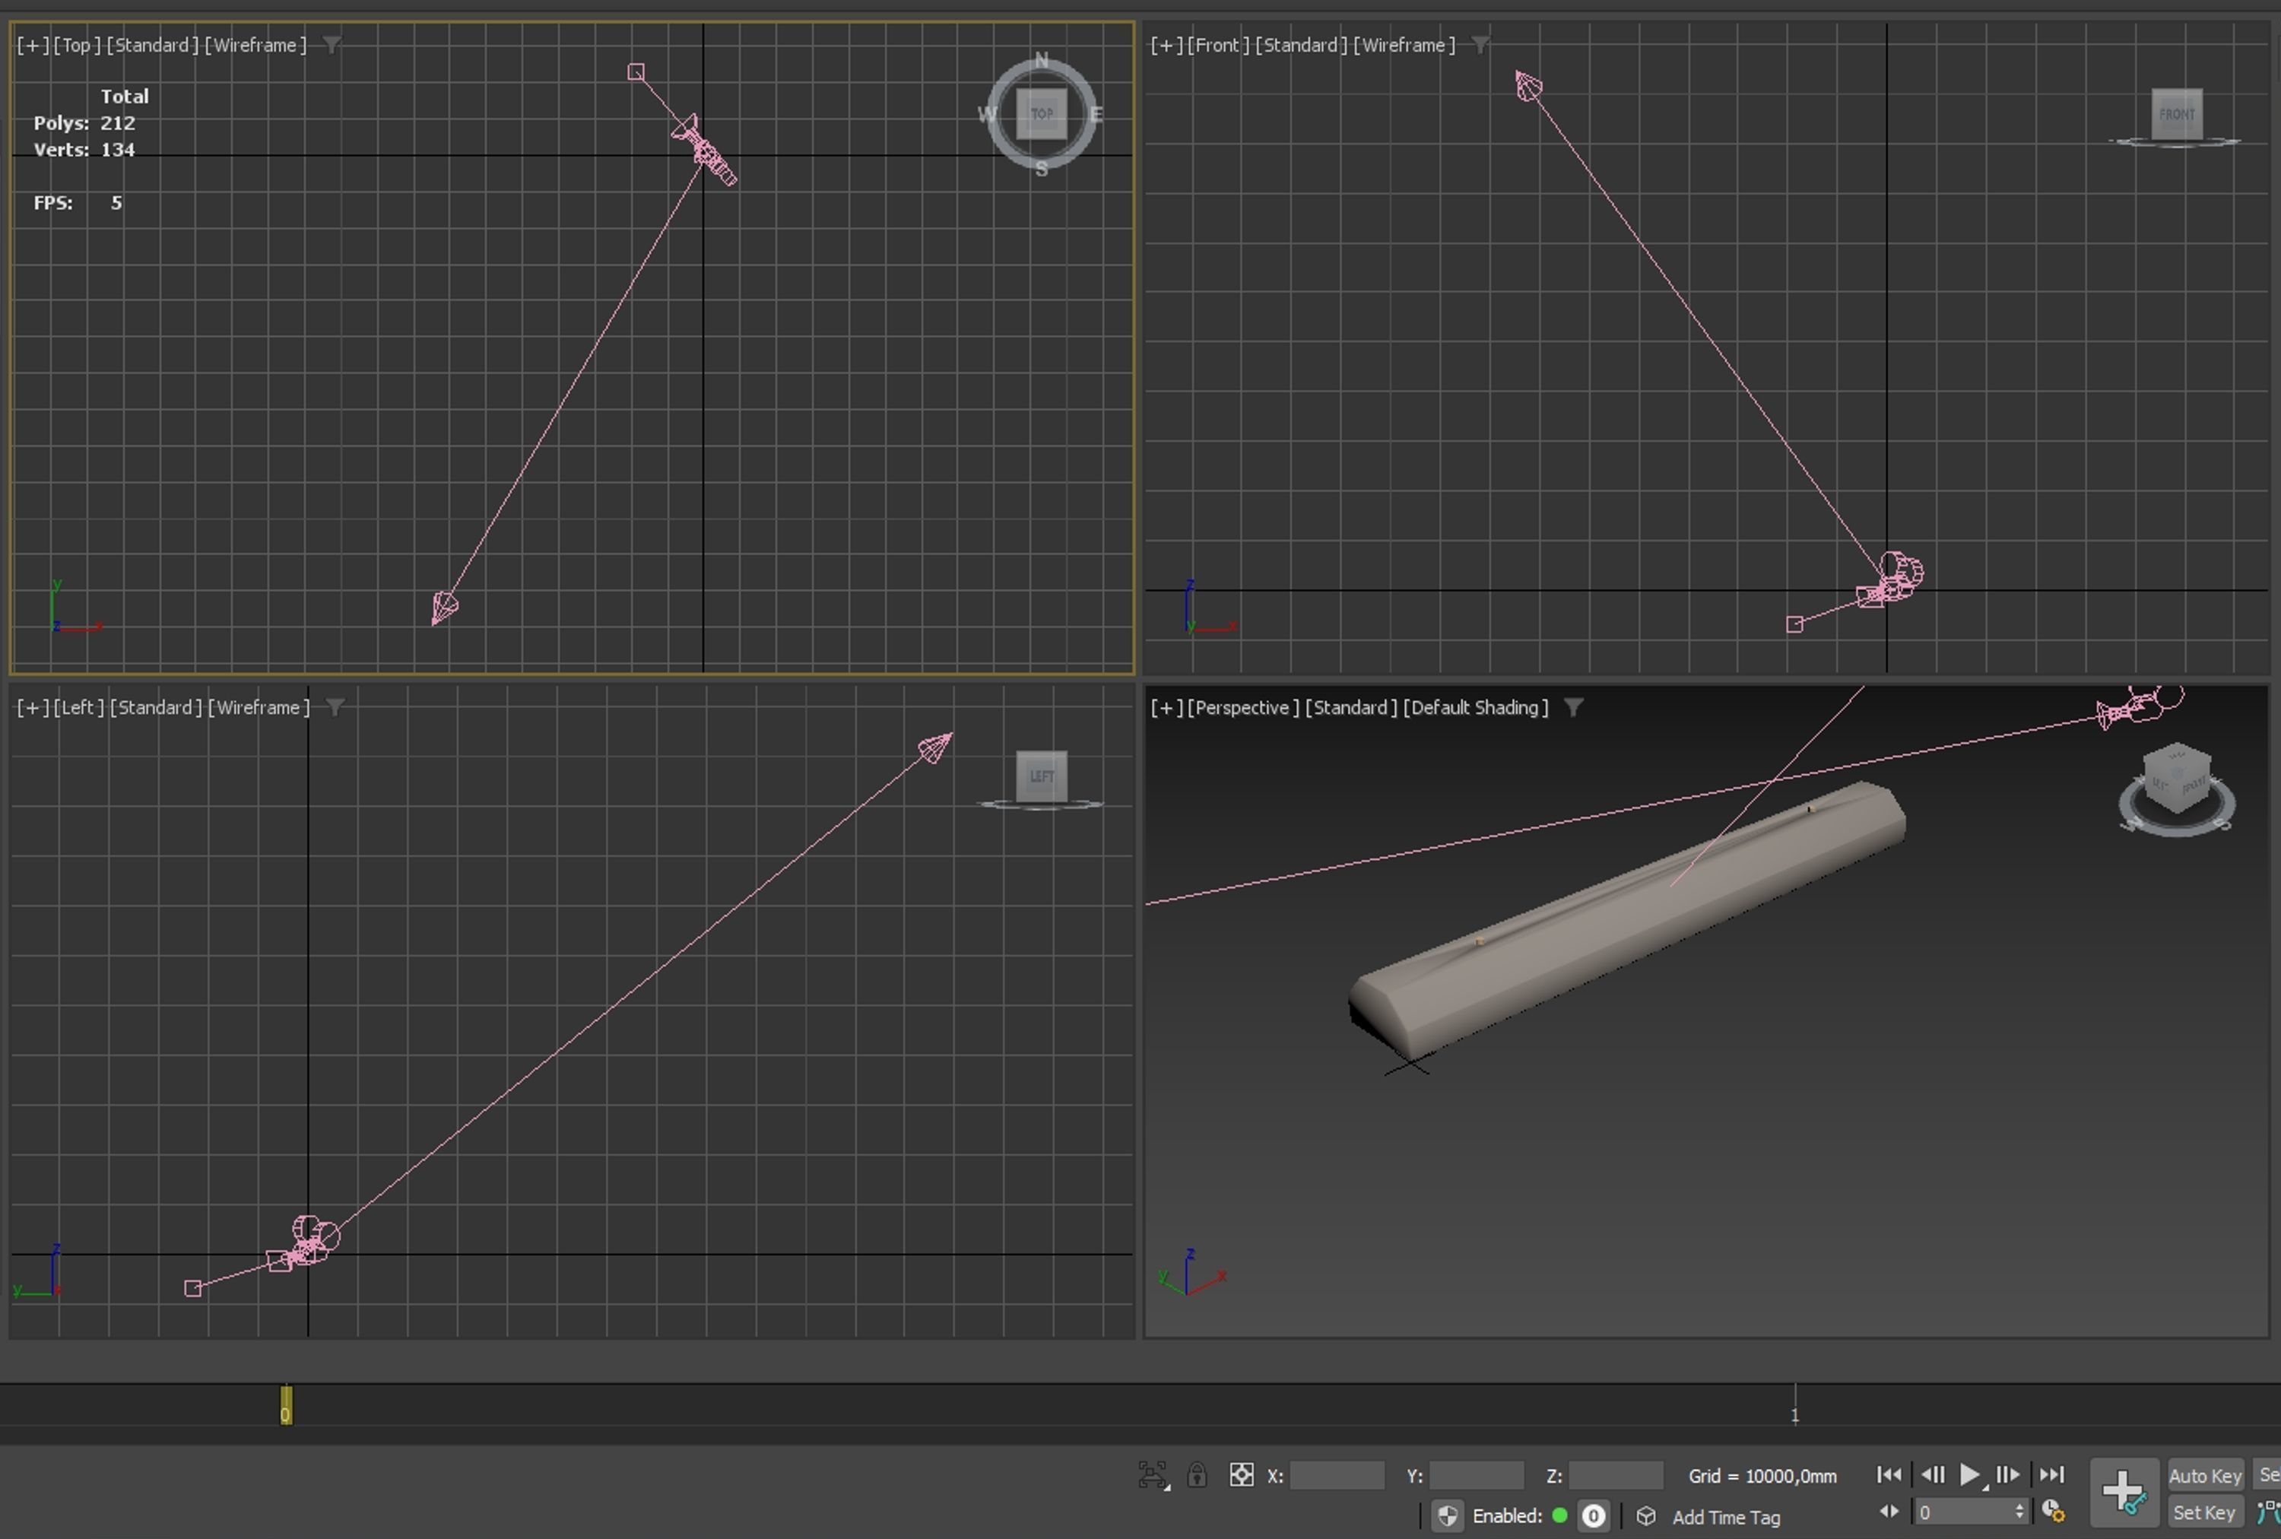Click the Isolate Selection icon

coord(1152,1474)
